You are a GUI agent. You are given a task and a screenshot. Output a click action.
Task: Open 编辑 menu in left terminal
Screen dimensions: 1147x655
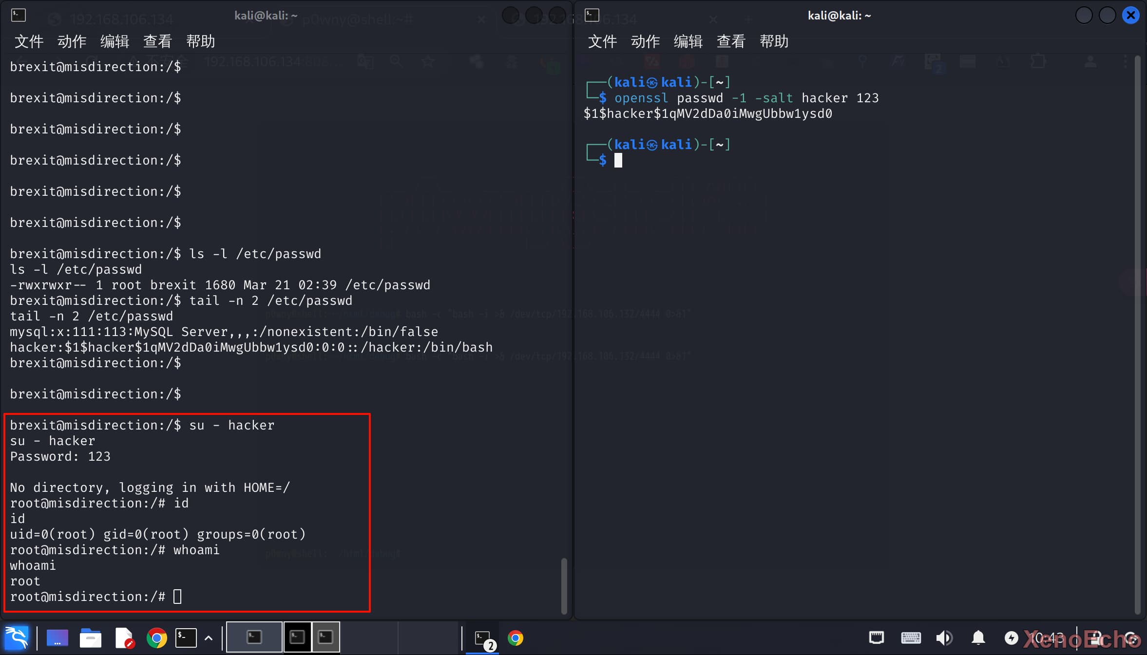[115, 41]
